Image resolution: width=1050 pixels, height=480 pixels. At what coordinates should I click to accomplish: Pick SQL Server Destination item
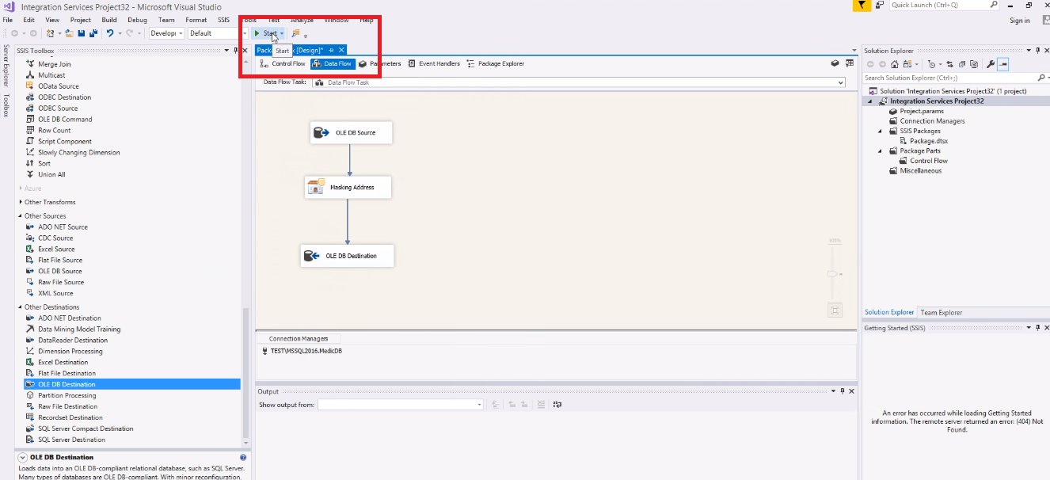71,440
